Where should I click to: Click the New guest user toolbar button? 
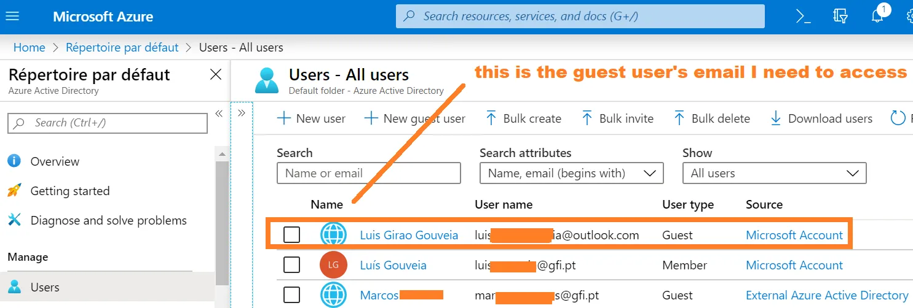414,118
